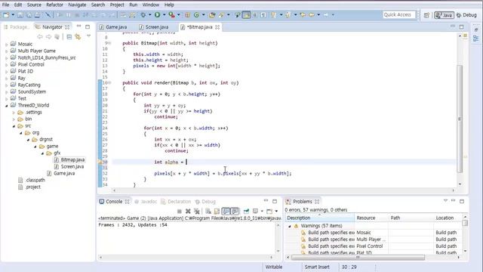Click the Toggle Mark Occurrences toolbar icon
This screenshot has width=483, height=272.
coord(246,15)
